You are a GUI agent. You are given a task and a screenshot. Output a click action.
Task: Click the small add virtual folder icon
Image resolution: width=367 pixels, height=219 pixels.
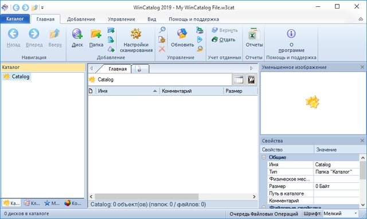pos(111,30)
